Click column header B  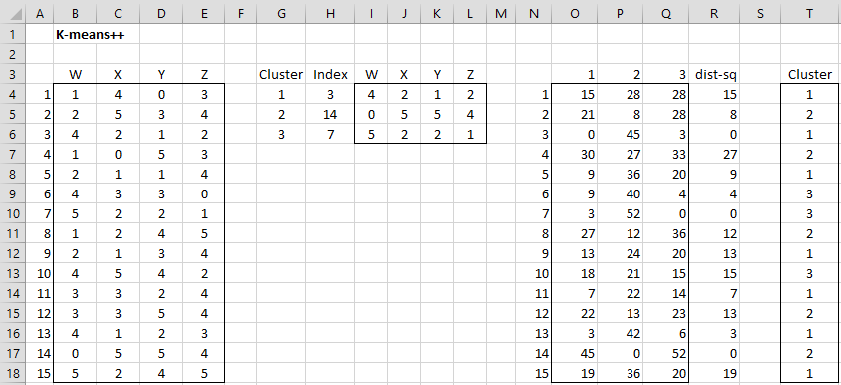74,14
